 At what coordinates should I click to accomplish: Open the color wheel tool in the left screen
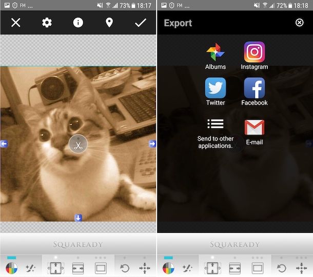click(x=12, y=268)
